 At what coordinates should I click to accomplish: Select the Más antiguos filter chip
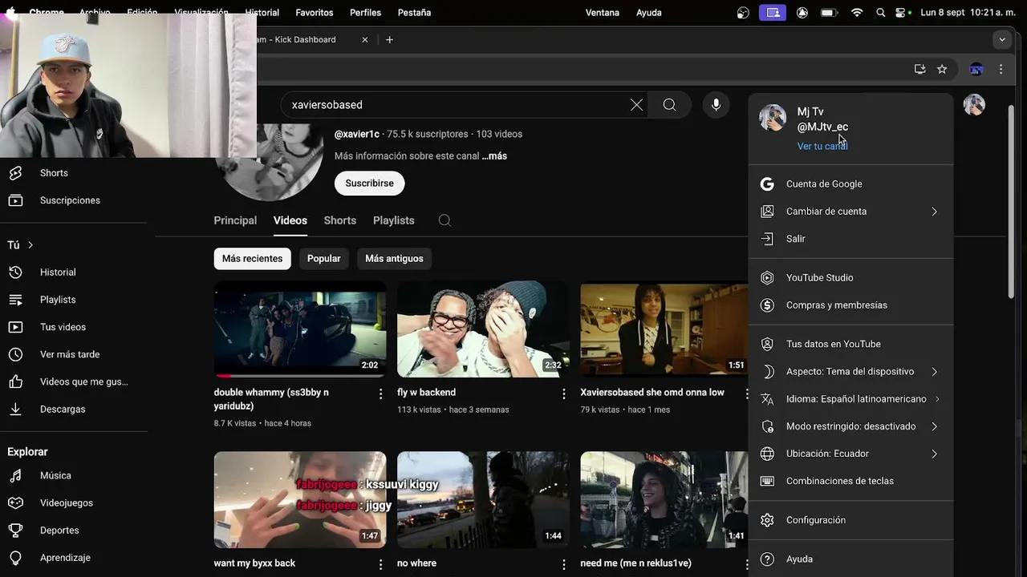tap(394, 259)
